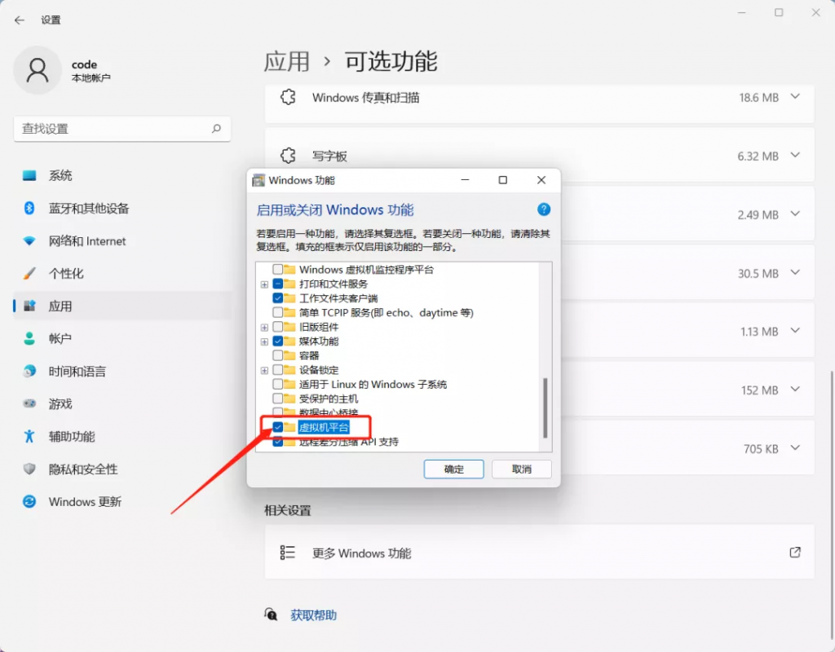This screenshot has height=652, width=835.
Task: Open 更多 Windows 功能 link row
Action: click(x=540, y=553)
